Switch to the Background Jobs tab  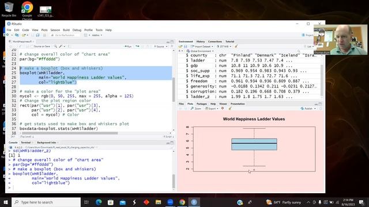coord(46,143)
